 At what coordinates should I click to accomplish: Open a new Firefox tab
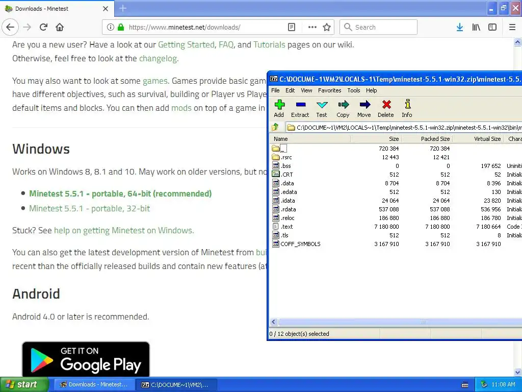[x=122, y=8]
